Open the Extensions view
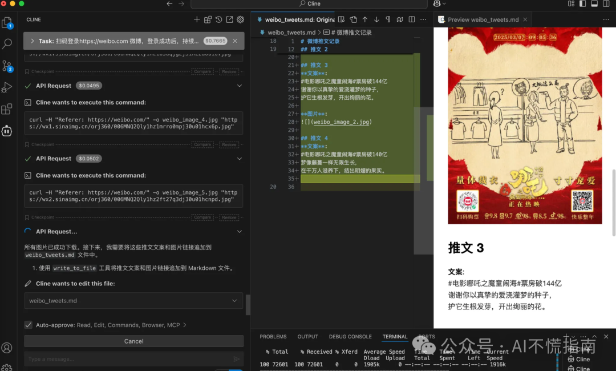 point(7,109)
